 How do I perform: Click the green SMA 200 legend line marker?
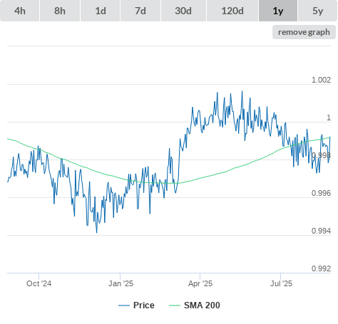175,305
